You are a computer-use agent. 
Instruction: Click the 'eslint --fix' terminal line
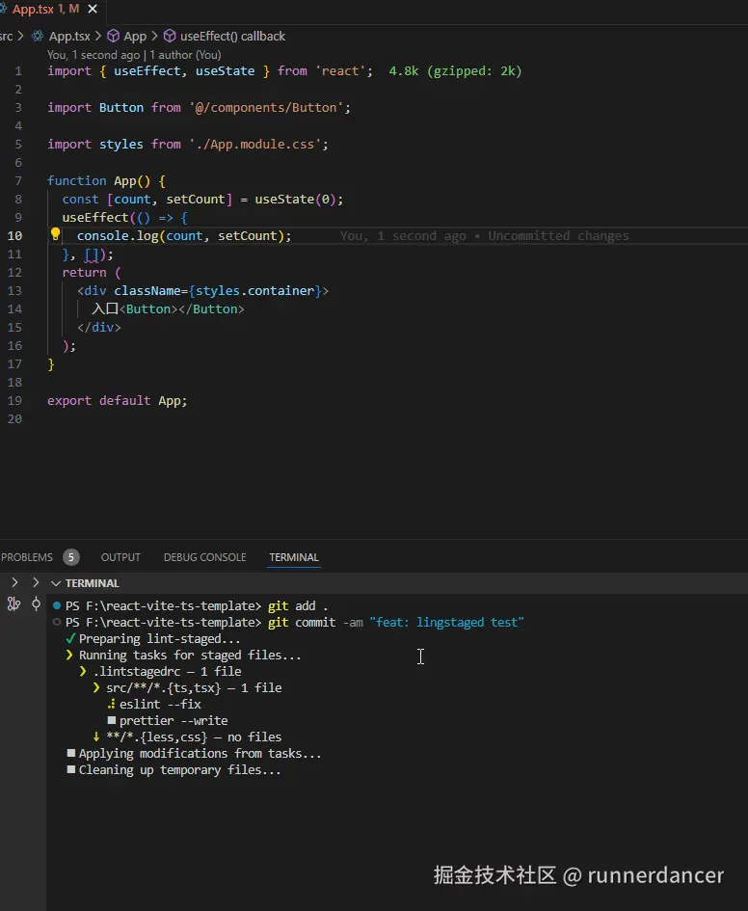(x=160, y=704)
